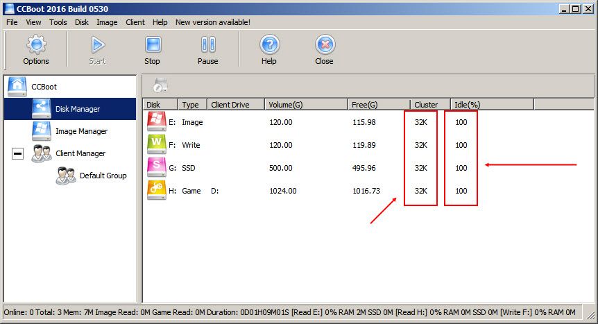Click the Disk Manager share icon
Screen dimensions: 598x324
[x=41, y=109]
